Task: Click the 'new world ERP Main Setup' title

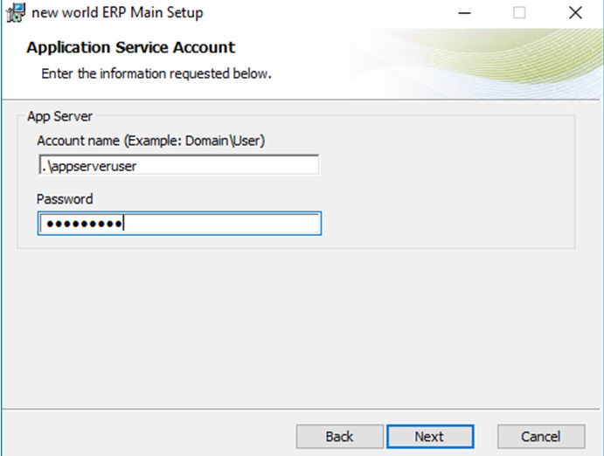Action: pyautogui.click(x=117, y=13)
